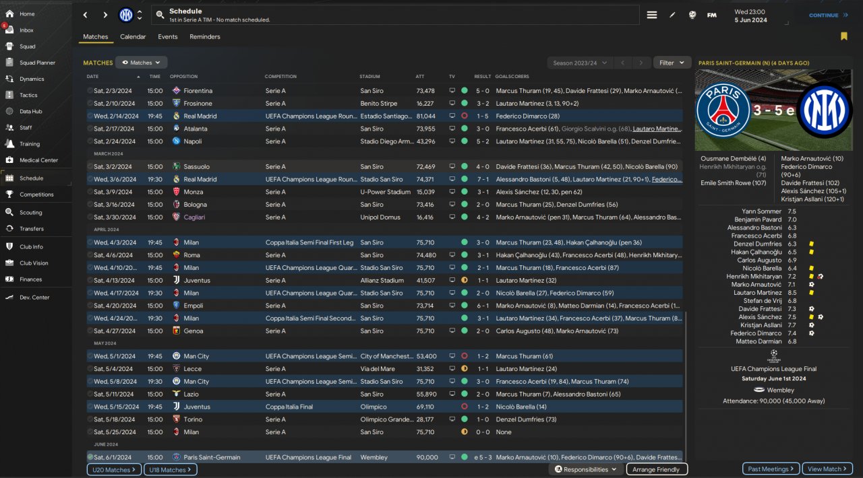Click the Inter club badge in header
The width and height of the screenshot is (863, 478).
[126, 15]
